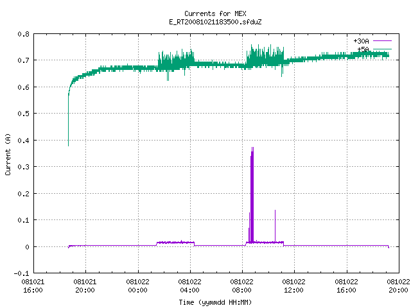
Task: Click the 0 y-axis tick label
Action: [27, 247]
